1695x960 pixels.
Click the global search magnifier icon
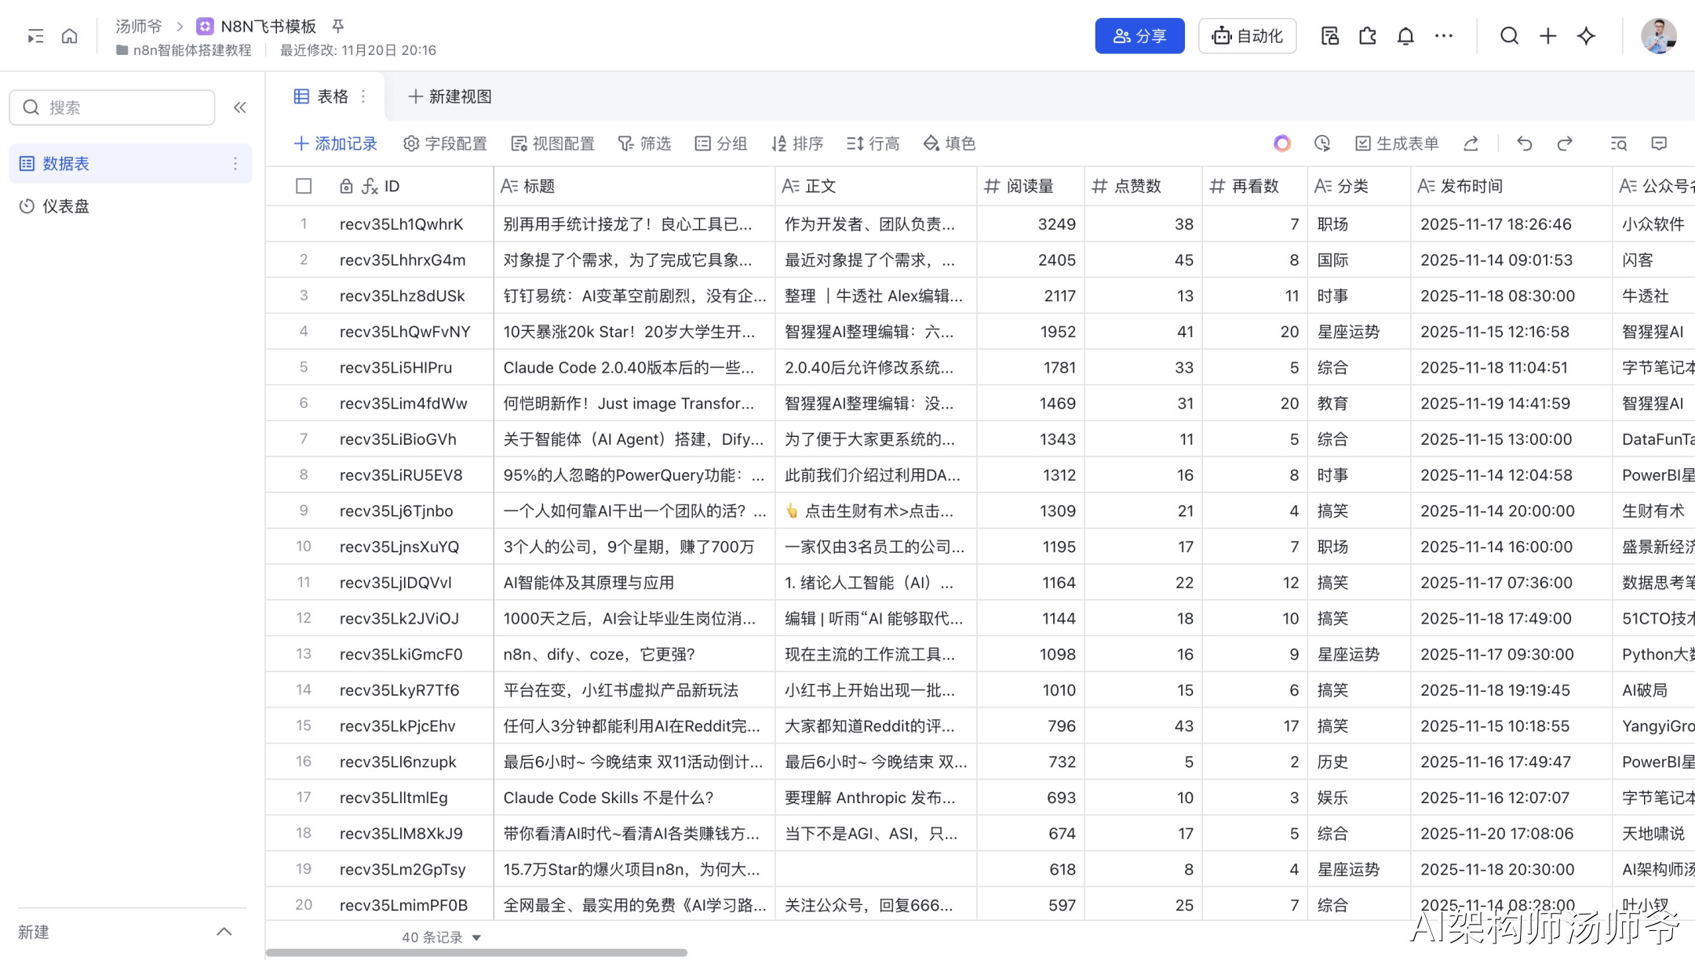point(1509,36)
